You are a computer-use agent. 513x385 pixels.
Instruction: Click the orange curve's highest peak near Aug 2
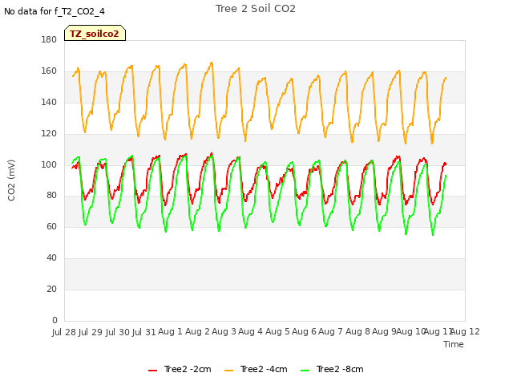tap(212, 63)
